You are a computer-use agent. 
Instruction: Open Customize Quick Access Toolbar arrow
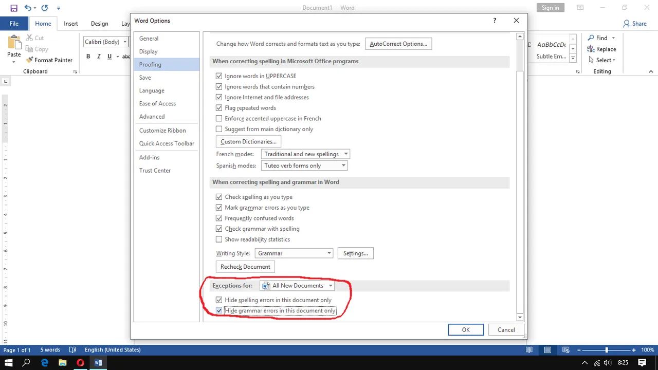click(58, 8)
